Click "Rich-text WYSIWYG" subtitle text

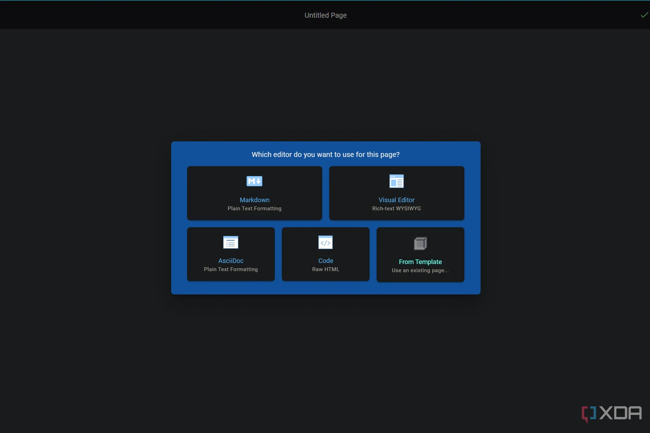point(396,209)
